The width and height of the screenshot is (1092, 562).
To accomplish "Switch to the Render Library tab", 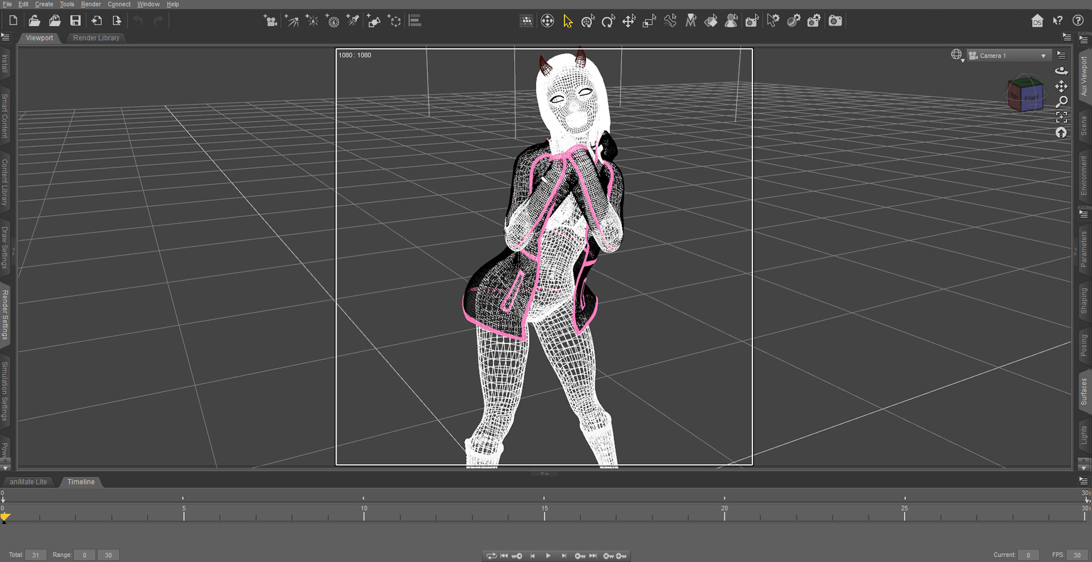I will pyautogui.click(x=96, y=38).
